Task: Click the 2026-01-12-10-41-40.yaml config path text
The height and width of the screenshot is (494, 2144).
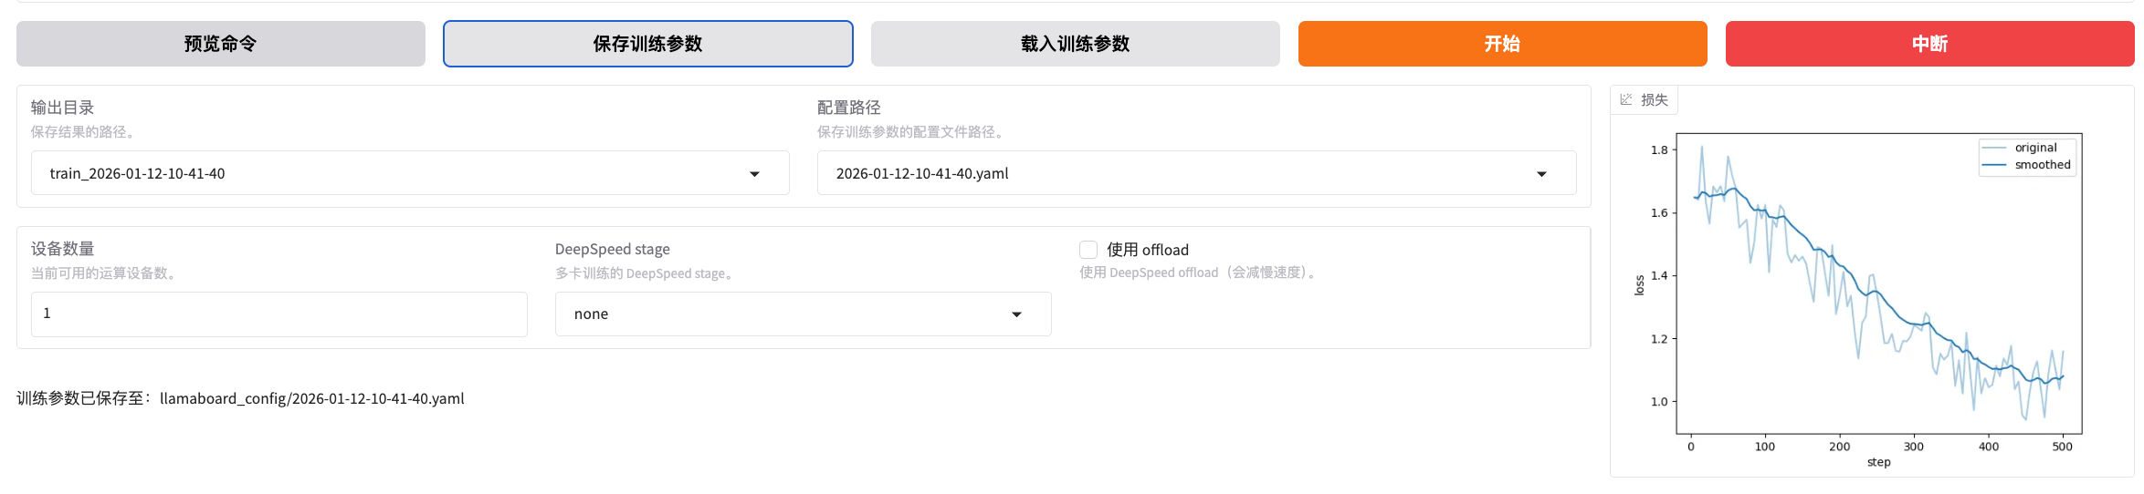Action: (x=922, y=173)
